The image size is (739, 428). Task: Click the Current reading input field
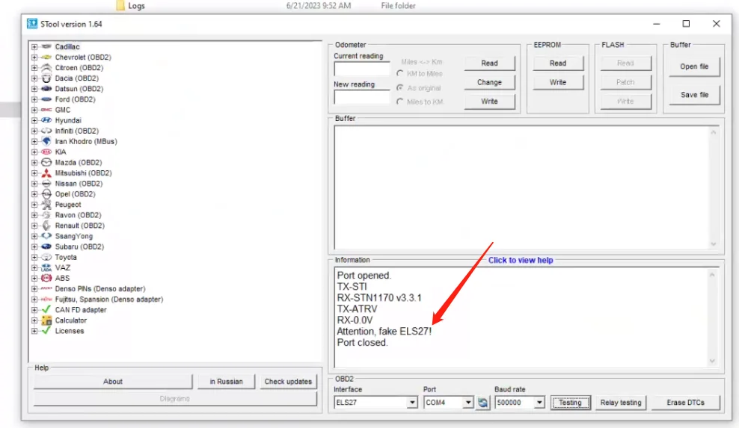pos(362,69)
